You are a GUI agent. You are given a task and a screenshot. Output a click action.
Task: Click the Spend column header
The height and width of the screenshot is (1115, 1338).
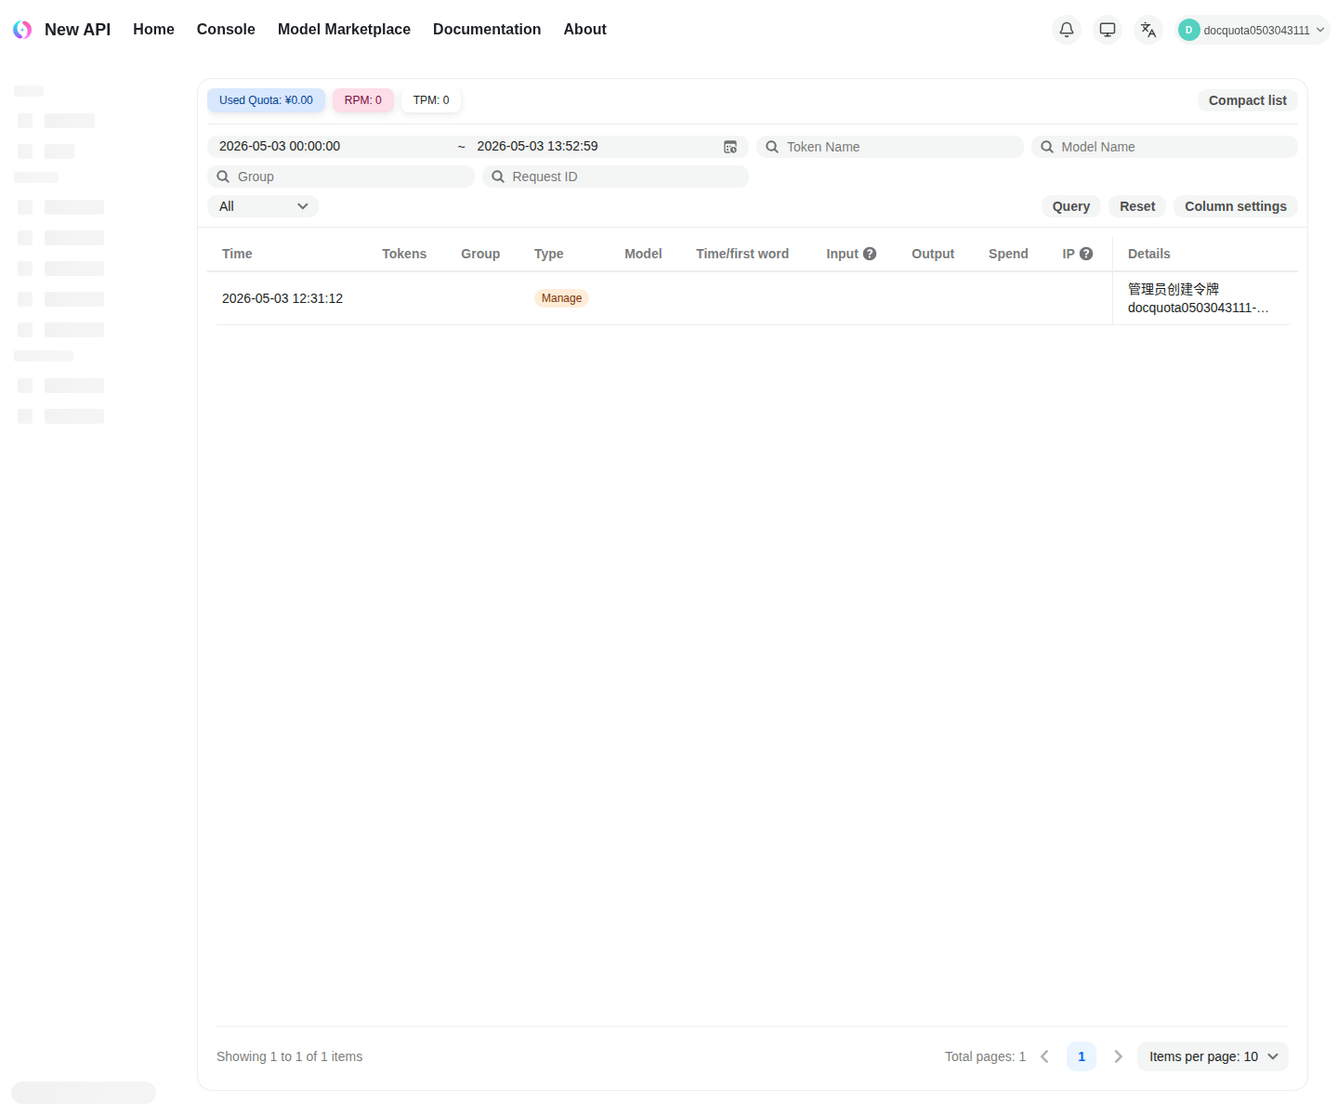1008,254
